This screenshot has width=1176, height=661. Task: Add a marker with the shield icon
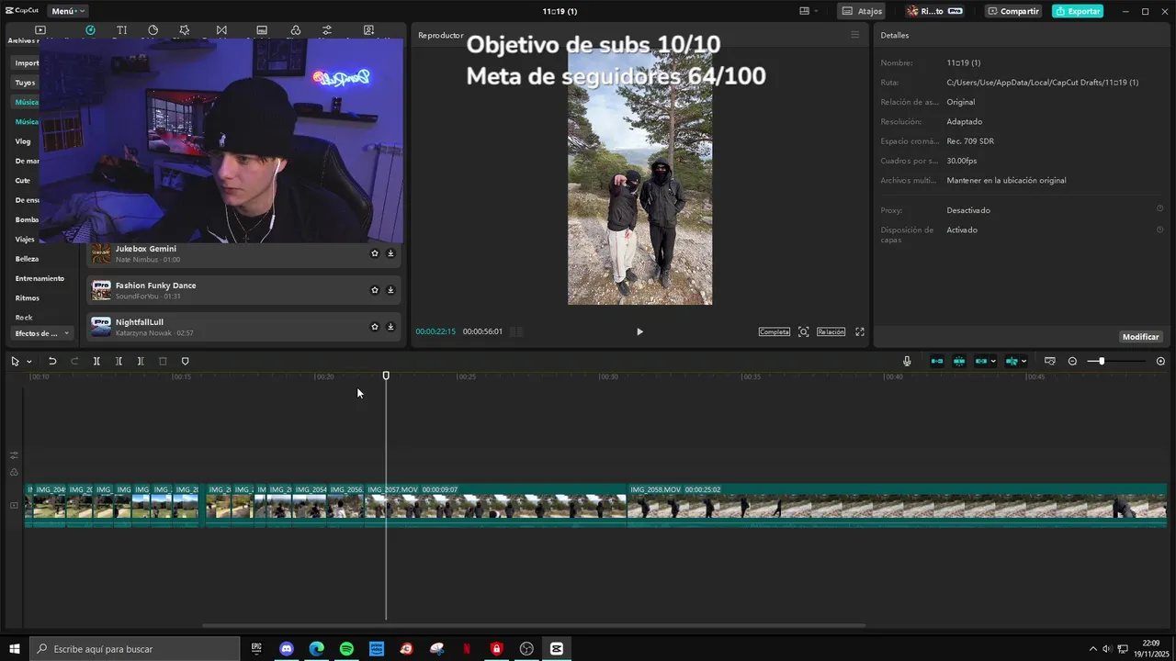tap(185, 362)
